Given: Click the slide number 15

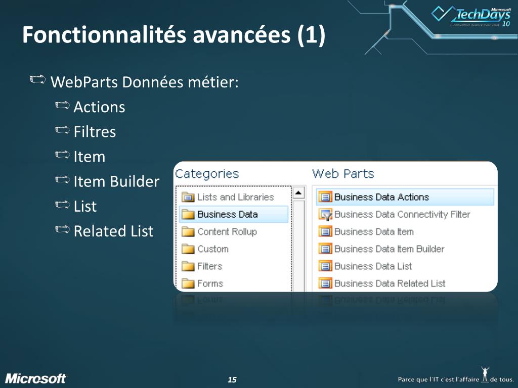Looking at the screenshot, I should point(232,380).
